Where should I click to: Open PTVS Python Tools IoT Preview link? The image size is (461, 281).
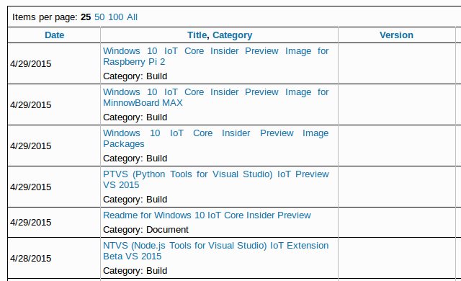click(216, 179)
